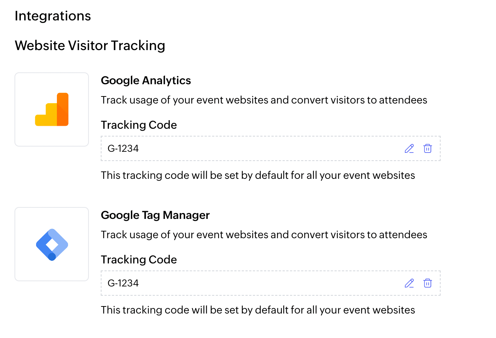This screenshot has height=338, width=496.
Task: Click the Google Analytics tracking code field
Action: point(253,149)
